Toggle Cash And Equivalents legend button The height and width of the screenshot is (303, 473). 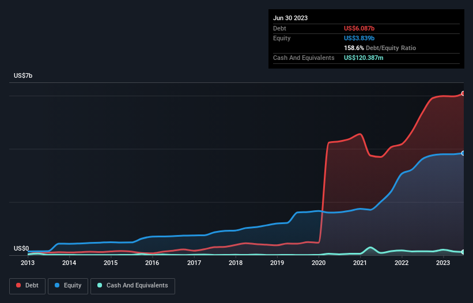click(x=133, y=286)
